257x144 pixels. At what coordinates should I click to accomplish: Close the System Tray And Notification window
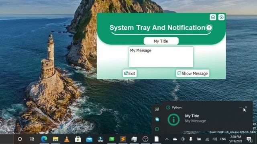coord(221,17)
